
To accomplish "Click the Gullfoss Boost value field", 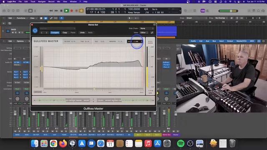I will coord(135,41).
